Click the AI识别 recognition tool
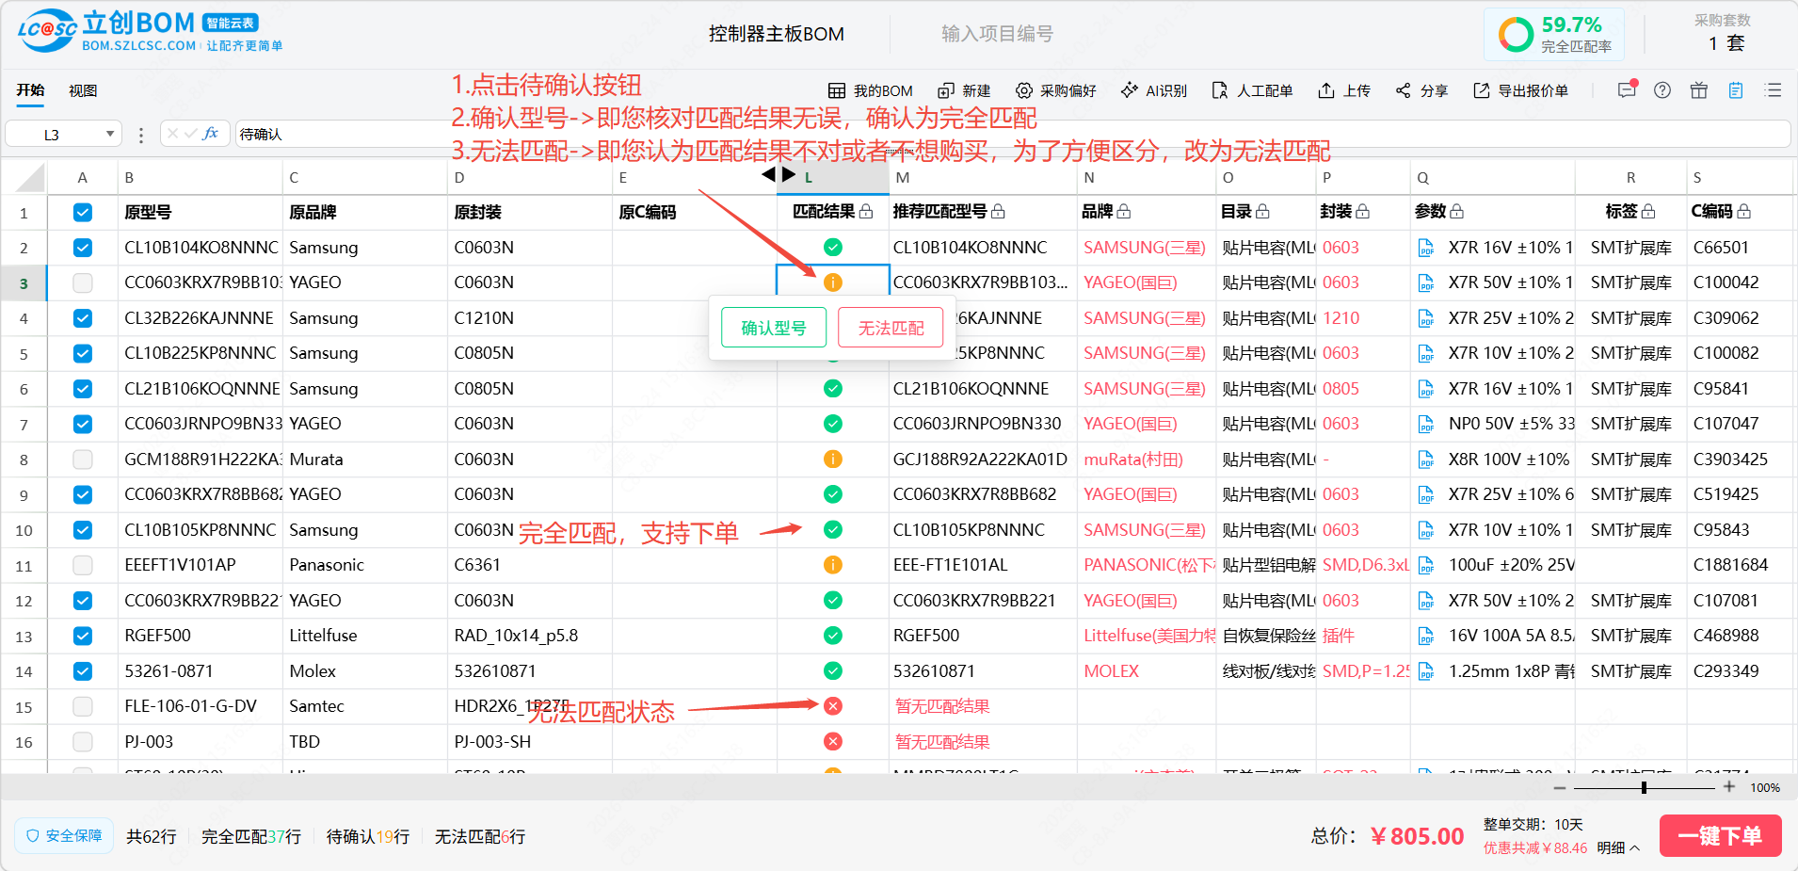The image size is (1798, 871). 1153,90
